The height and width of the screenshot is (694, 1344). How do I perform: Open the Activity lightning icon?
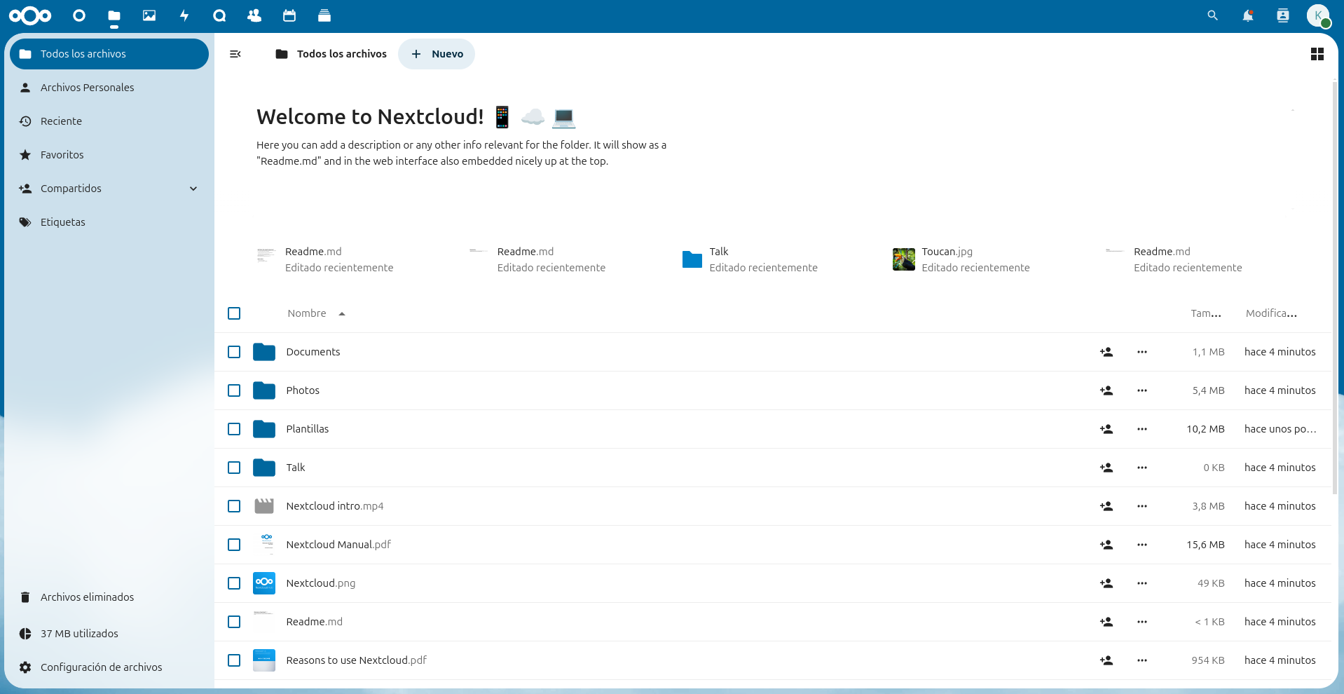(184, 15)
